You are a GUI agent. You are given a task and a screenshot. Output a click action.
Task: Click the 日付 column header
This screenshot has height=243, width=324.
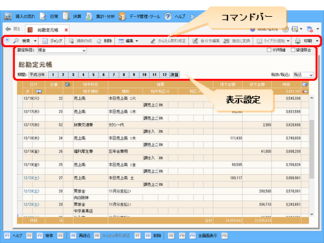pyautogui.click(x=34, y=85)
